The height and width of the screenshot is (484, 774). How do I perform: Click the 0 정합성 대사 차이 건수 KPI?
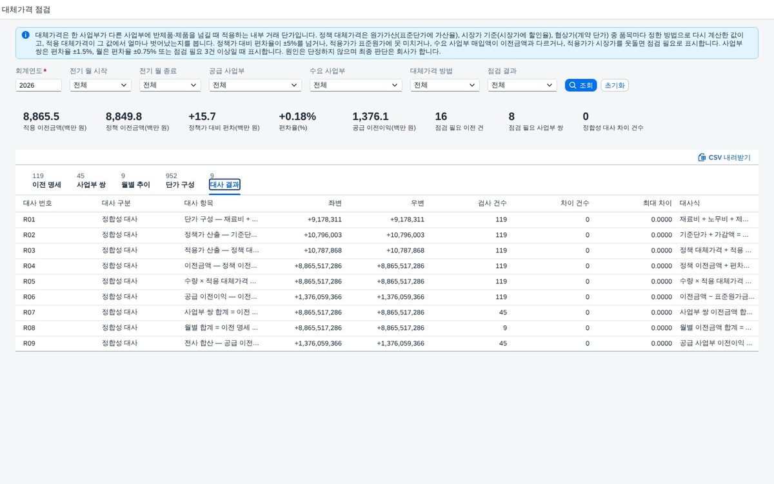613,121
